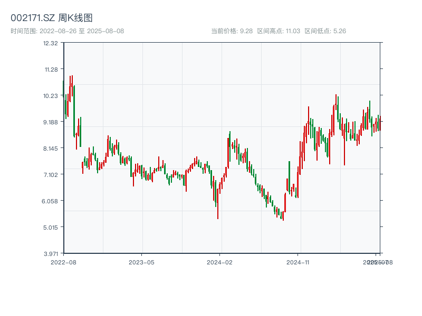Click the tall green candle after the 11.03 peak
The image size is (422, 316).
(74, 111)
